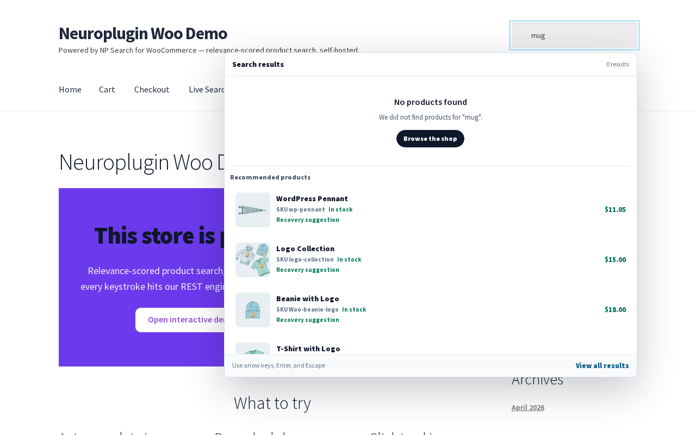Image resolution: width=696 pixels, height=435 pixels.
Task: Click the "Search results" heading
Action: (x=258, y=64)
